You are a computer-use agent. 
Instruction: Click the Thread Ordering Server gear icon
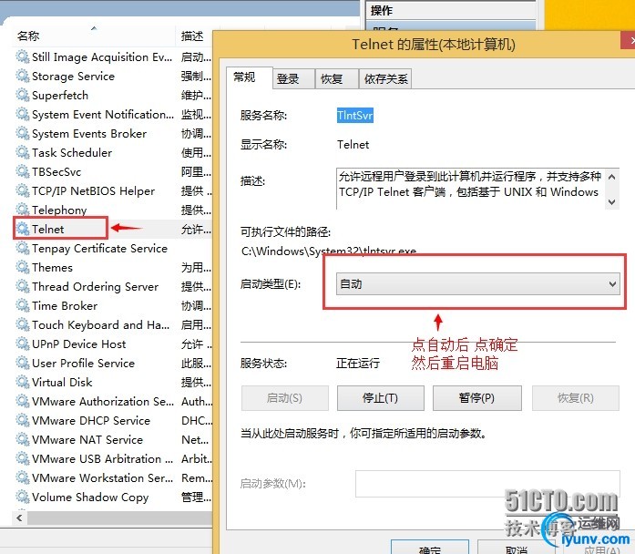(22, 286)
